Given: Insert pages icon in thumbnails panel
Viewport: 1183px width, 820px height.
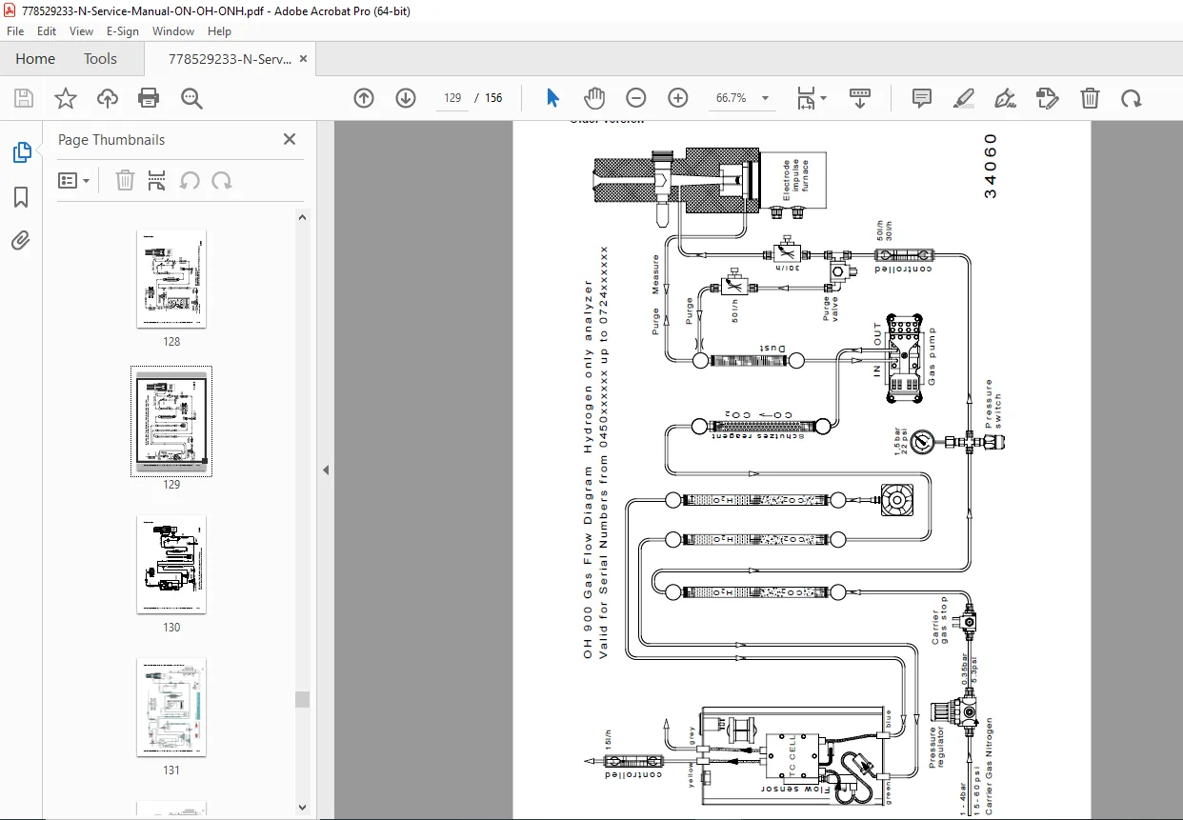Looking at the screenshot, I should pyautogui.click(x=157, y=180).
